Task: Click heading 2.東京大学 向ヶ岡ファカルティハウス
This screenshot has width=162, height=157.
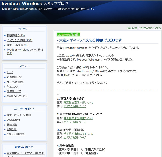Action: click(x=80, y=114)
